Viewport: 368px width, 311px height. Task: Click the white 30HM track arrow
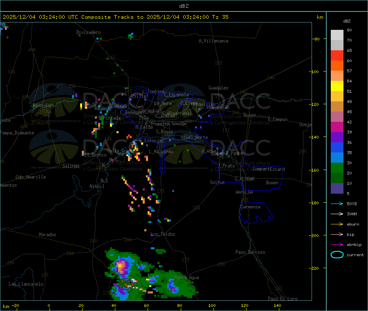click(337, 214)
